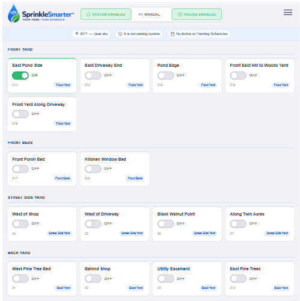Enable the Front Porch Bed zone
300x301 pixels.
[x=20, y=169]
